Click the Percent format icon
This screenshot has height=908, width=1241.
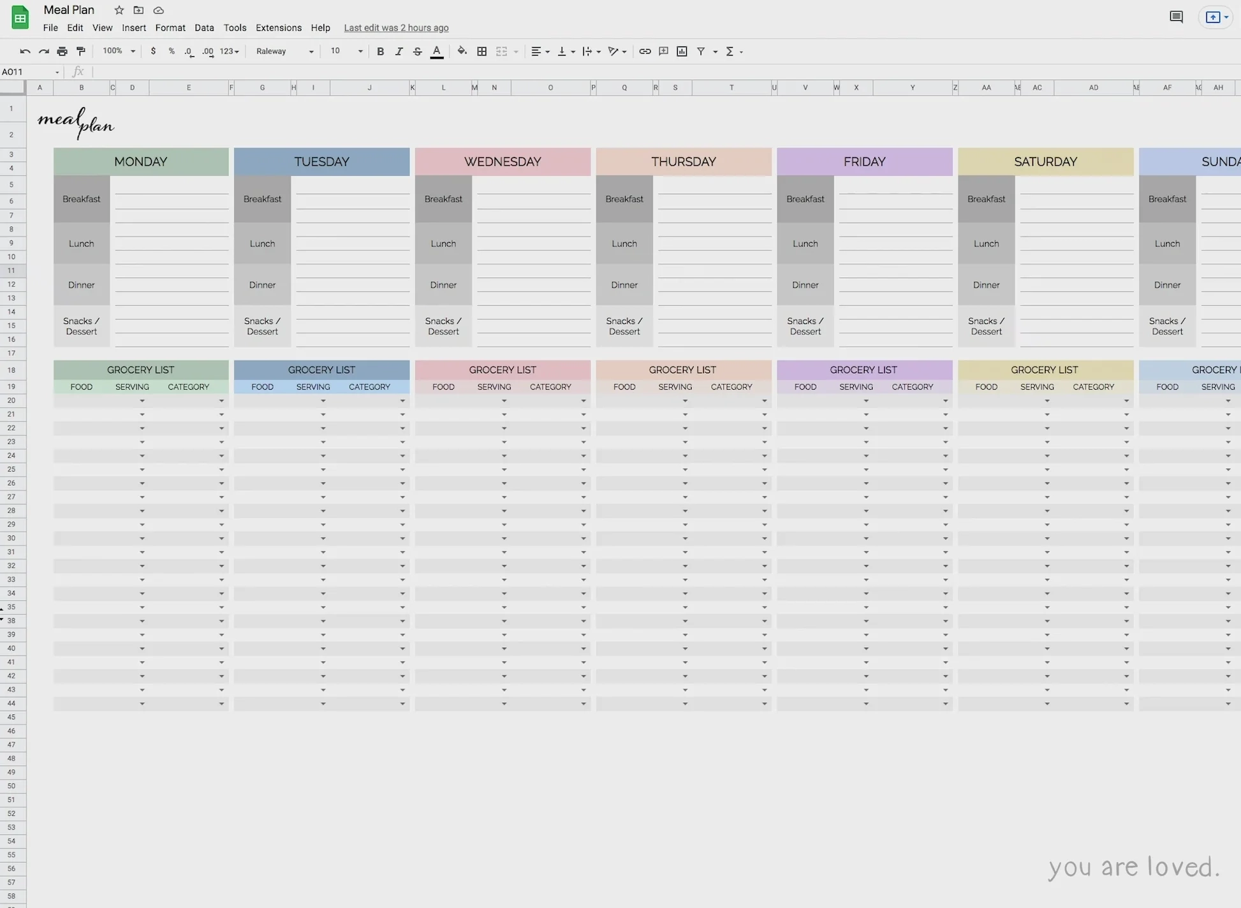coord(171,51)
